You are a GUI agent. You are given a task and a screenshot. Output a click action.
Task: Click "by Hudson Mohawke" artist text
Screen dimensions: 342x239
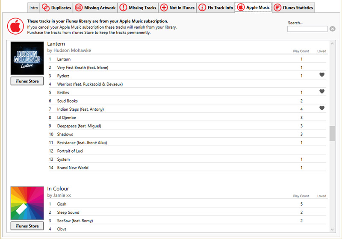69,50
